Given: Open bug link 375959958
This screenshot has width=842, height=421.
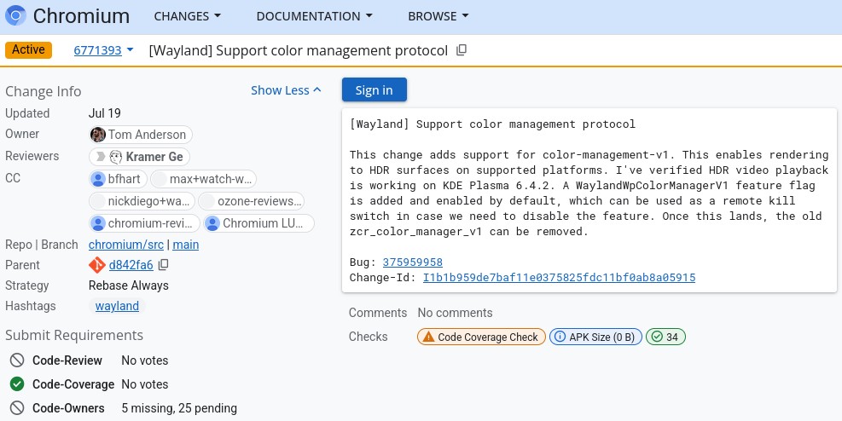Looking at the screenshot, I should tap(412, 262).
